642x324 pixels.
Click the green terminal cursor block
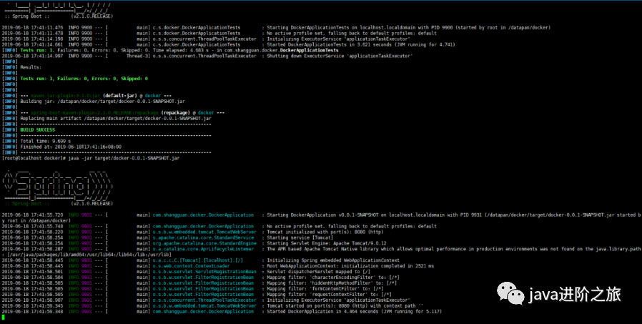click(4, 317)
